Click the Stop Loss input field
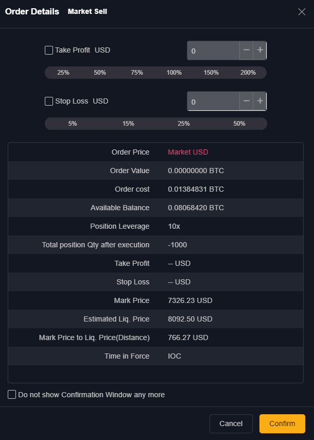The image size is (314, 440). 213,101
